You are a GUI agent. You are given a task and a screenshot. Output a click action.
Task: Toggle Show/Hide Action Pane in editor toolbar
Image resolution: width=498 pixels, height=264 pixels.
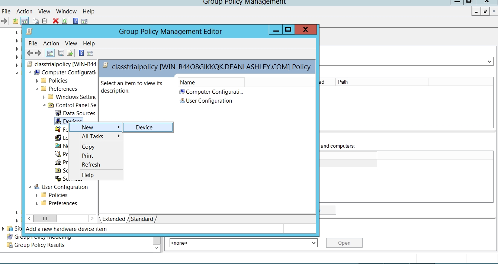tap(90, 53)
